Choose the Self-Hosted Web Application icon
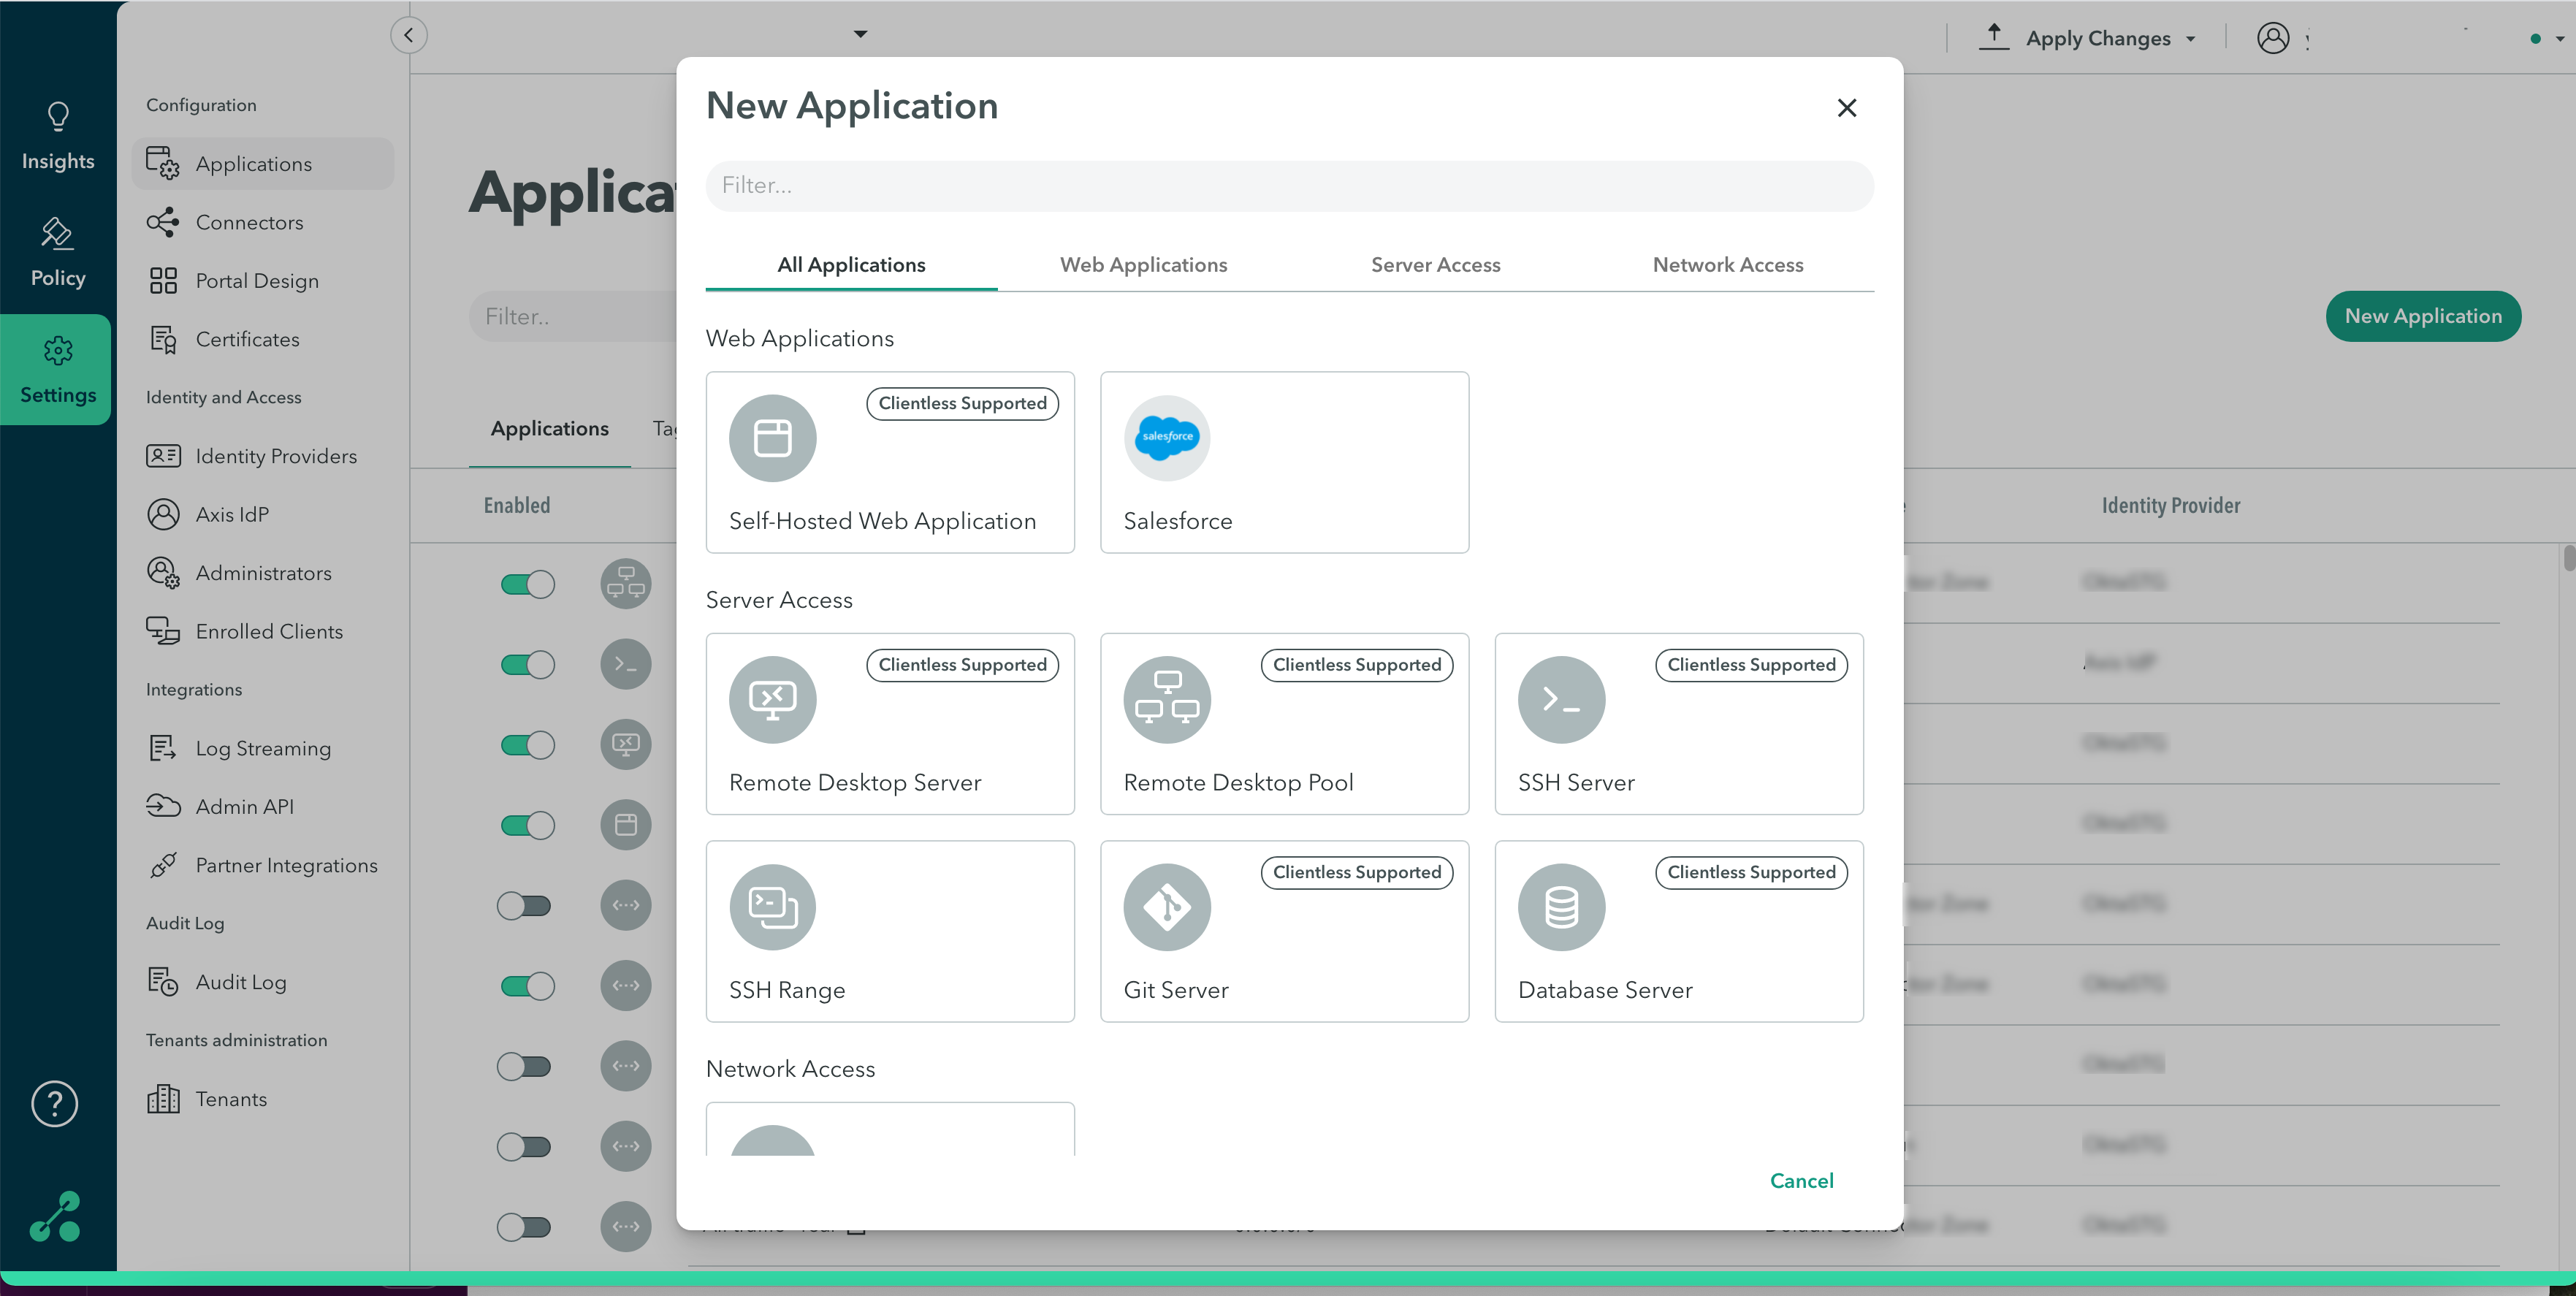This screenshot has height=1296, width=2576. (772, 437)
